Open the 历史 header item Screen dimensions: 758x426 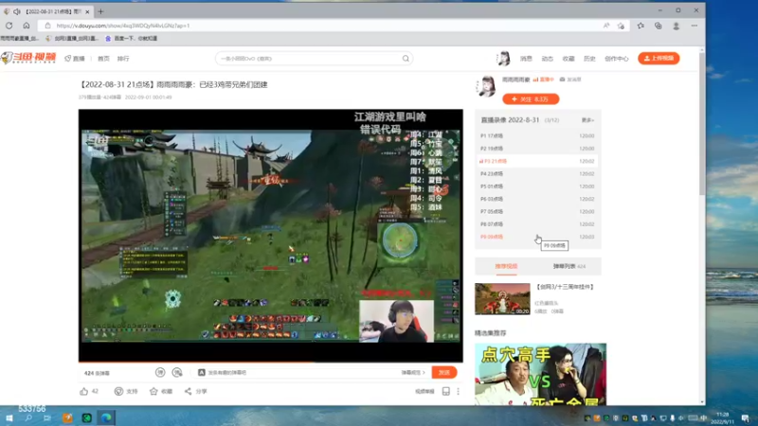tap(589, 59)
